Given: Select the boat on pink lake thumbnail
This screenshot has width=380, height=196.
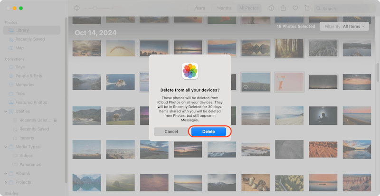Looking at the screenshot, I should click(x=323, y=182).
